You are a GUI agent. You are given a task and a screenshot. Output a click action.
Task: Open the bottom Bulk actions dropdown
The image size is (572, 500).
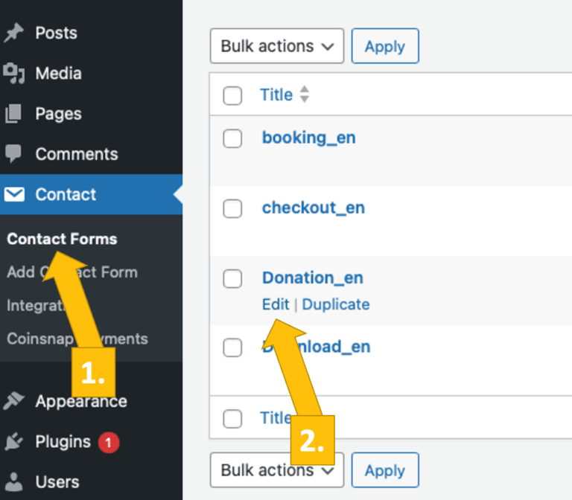[276, 470]
